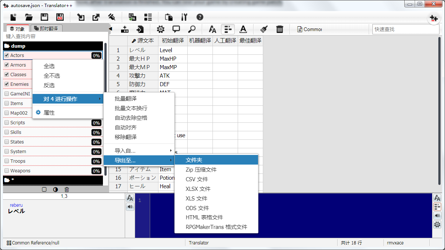The height and width of the screenshot is (250, 445).
Task: Switch to the 即时翻译 tab
Action: coord(46,28)
